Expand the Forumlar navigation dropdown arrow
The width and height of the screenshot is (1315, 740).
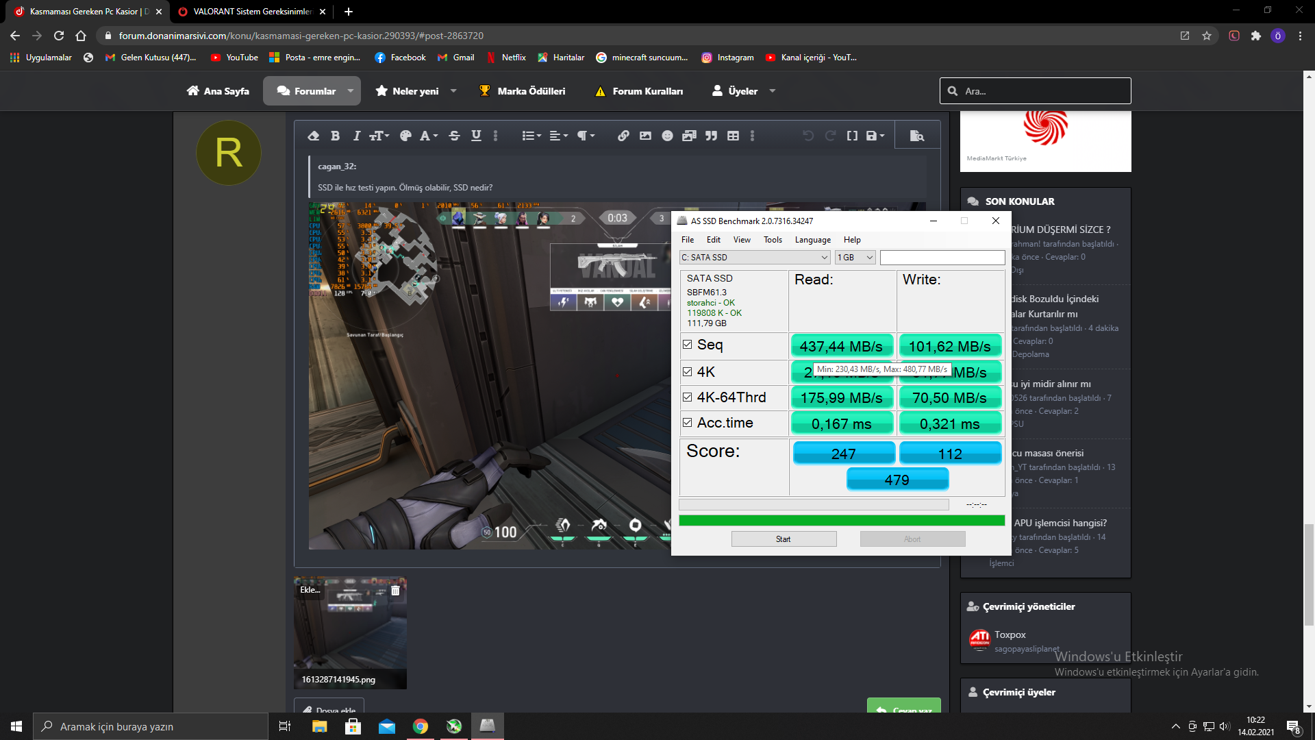tap(351, 90)
